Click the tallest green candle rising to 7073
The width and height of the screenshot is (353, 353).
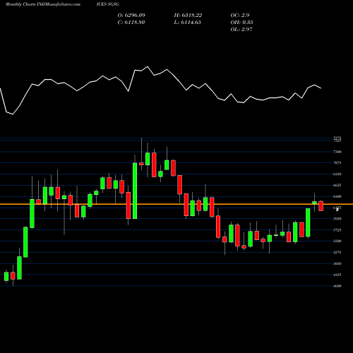click(135, 191)
